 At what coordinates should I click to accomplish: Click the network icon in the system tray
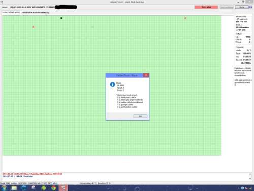(x=250, y=188)
